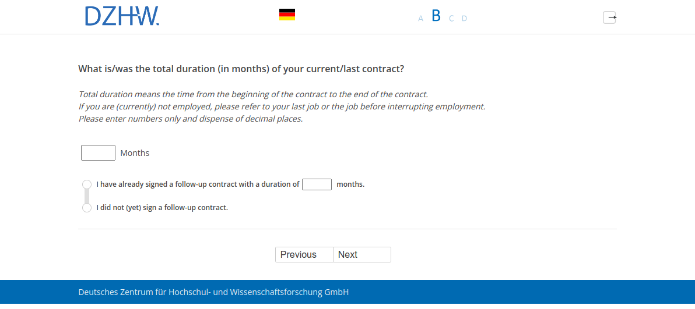This screenshot has height=309, width=695.
Task: Proceed with the Next button
Action: 361,255
